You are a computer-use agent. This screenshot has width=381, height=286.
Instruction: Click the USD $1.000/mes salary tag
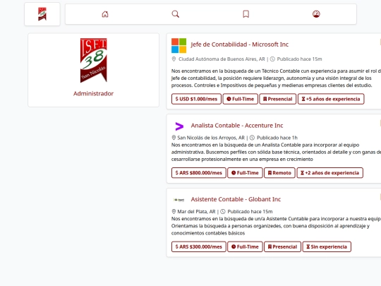196,99
